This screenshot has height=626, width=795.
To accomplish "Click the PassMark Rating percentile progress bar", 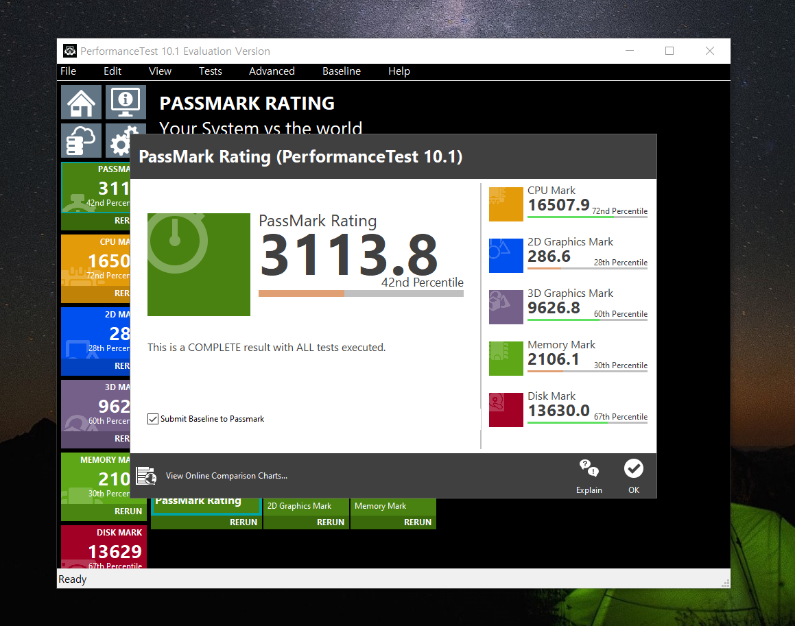I will pos(361,293).
